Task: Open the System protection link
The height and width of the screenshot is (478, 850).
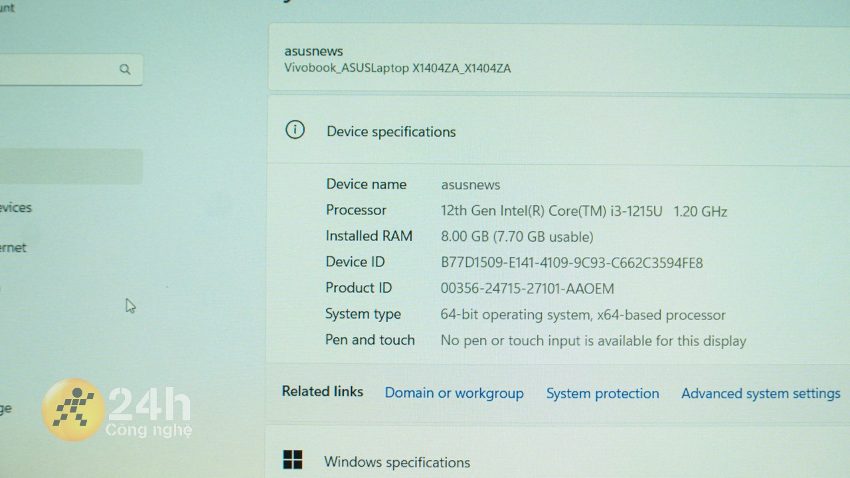Action: 603,394
